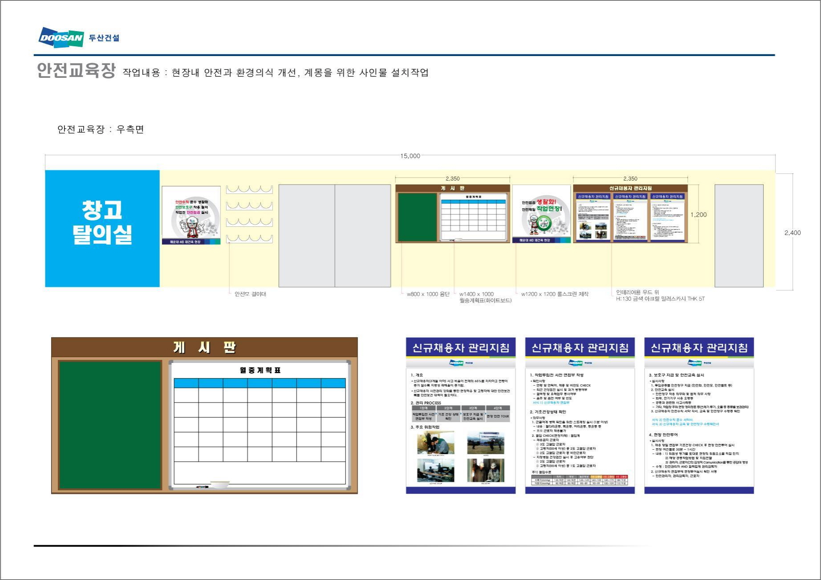Click the large 월중계획표 whiteboard title

[x=260, y=370]
